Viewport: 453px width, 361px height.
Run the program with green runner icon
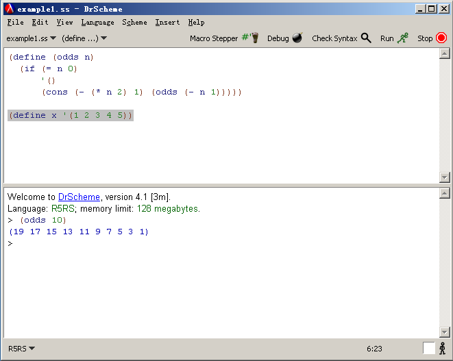pos(403,38)
